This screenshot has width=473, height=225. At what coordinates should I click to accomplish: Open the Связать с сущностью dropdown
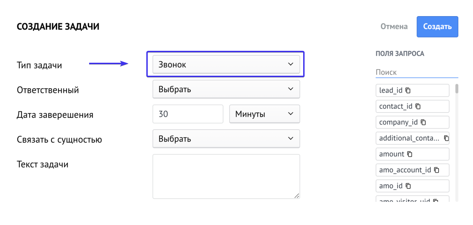pyautogui.click(x=226, y=138)
